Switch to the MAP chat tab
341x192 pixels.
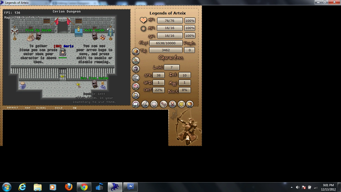point(27,108)
